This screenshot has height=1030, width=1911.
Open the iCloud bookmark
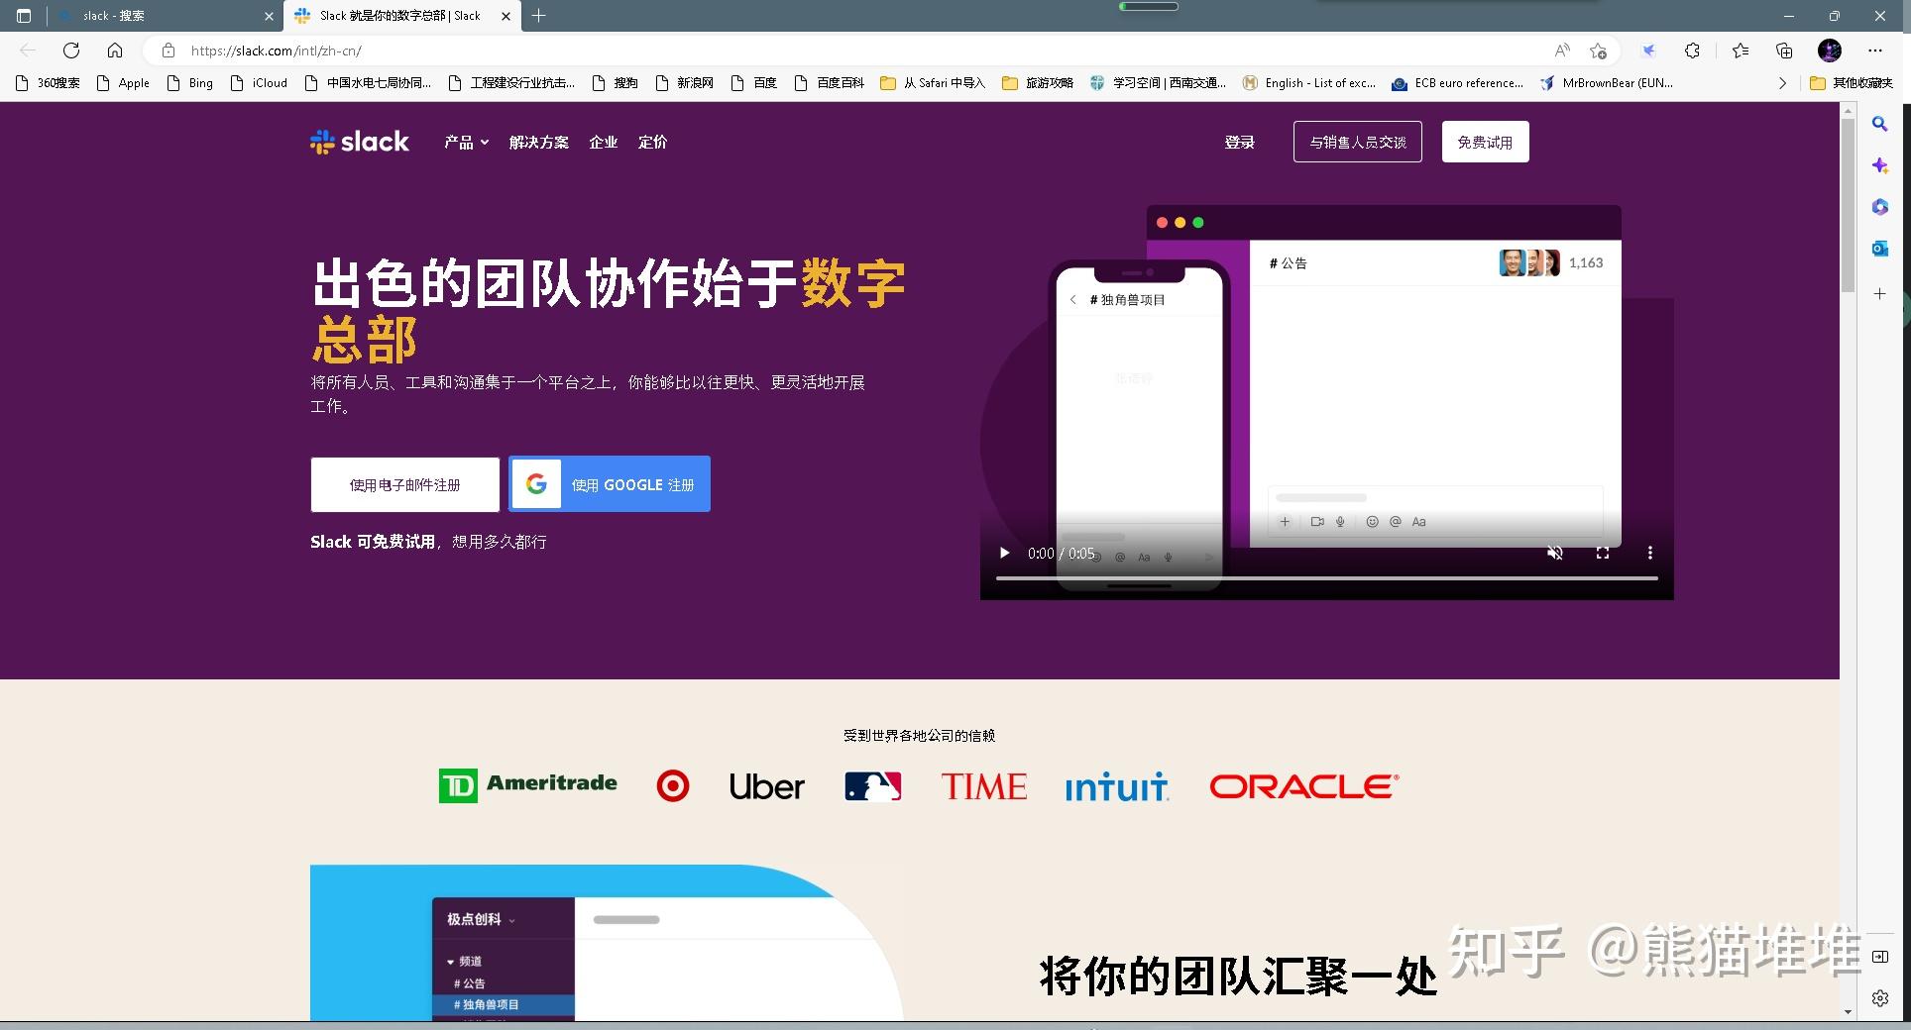click(259, 83)
